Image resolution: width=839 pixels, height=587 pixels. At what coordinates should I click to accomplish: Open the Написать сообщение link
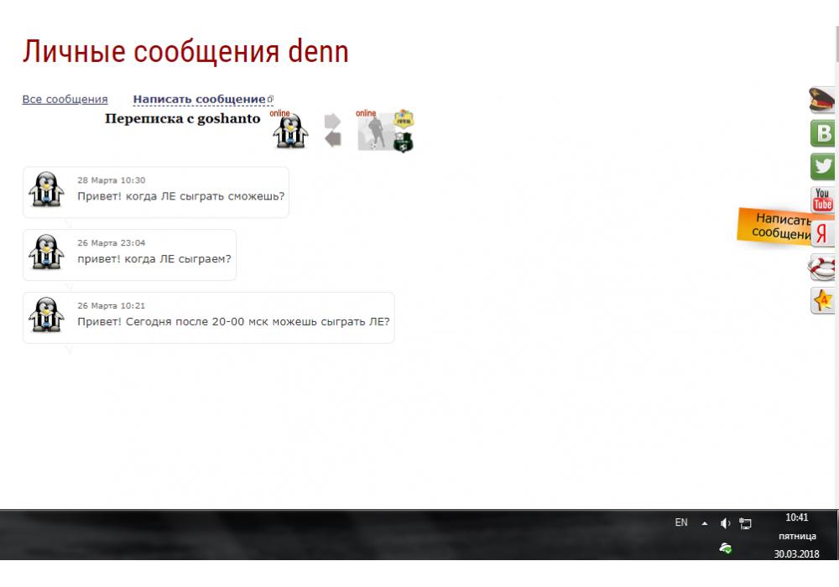(x=203, y=100)
